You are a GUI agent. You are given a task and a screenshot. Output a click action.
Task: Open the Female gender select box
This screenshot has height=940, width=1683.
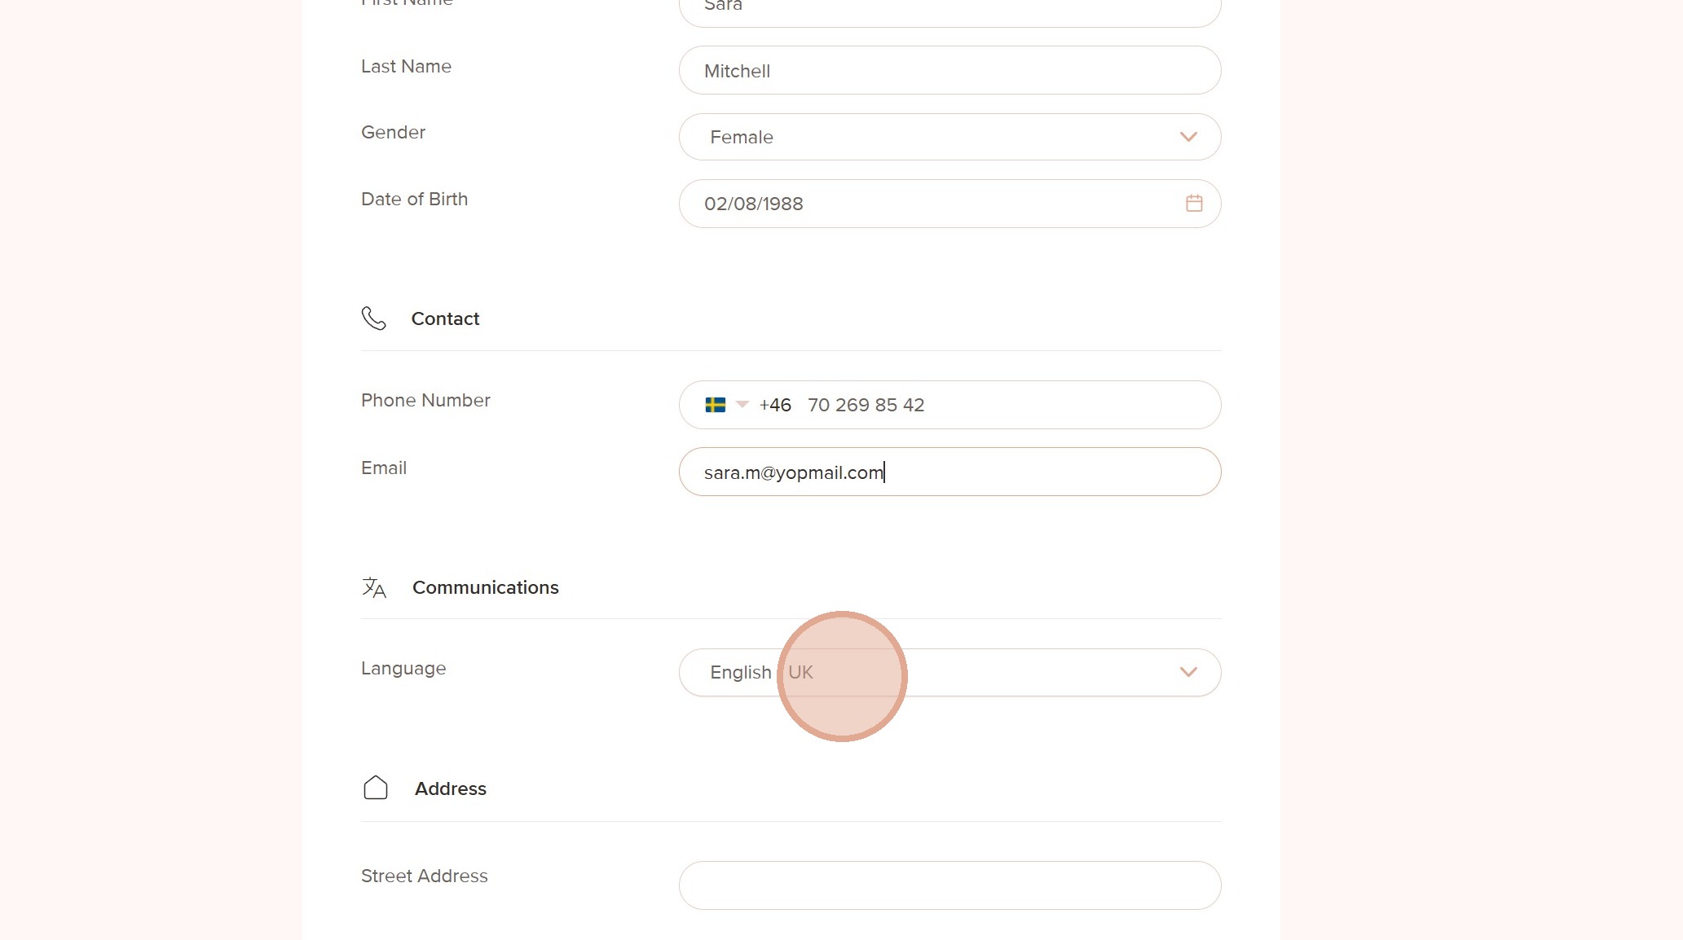click(929, 137)
